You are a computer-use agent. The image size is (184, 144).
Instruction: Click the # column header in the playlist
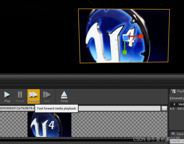tap(174, 104)
